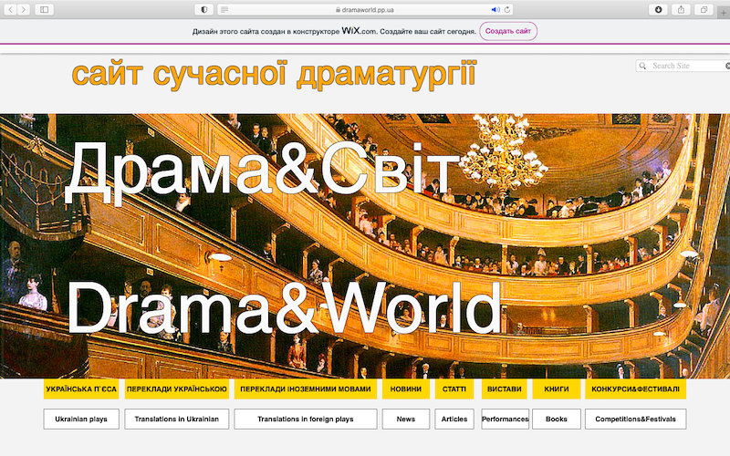
Task: Open the privacy shield report icon
Action: coord(203,9)
